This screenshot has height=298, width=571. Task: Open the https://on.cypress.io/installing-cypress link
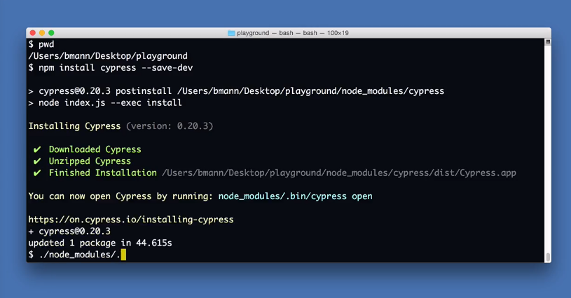tap(131, 219)
